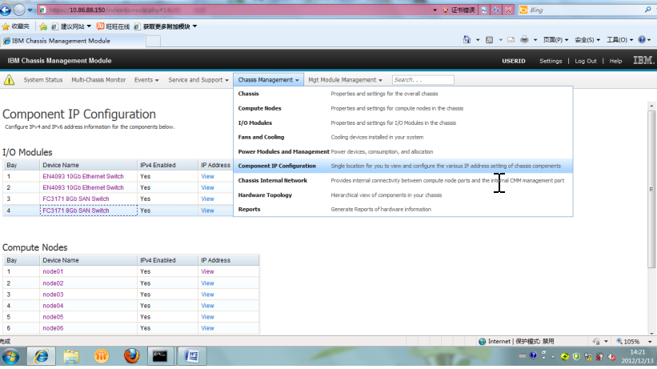Click the Log Out link
Screen dimensions: 657x369
[x=585, y=61]
